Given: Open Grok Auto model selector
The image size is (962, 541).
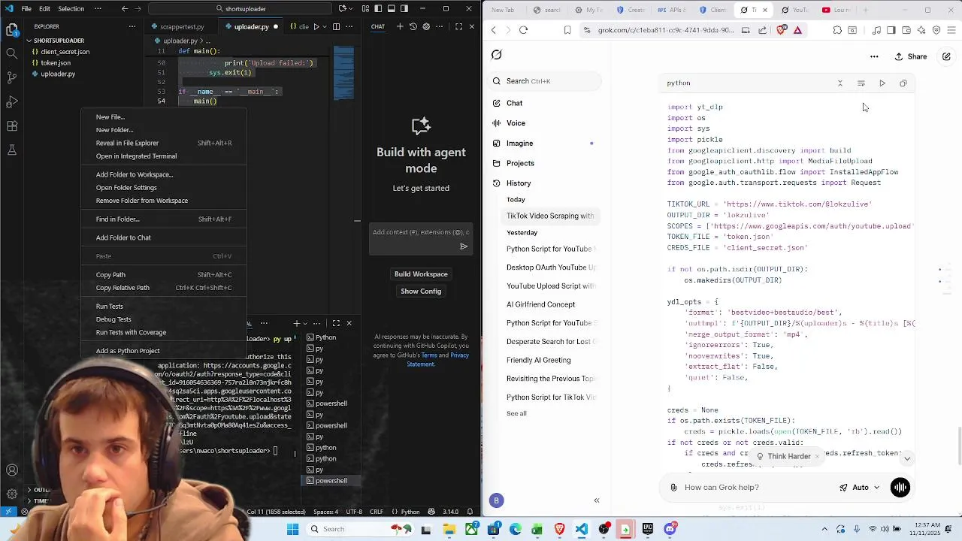Looking at the screenshot, I should click(x=860, y=488).
